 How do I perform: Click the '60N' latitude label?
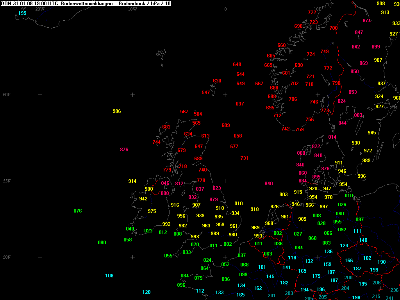coord(7,95)
